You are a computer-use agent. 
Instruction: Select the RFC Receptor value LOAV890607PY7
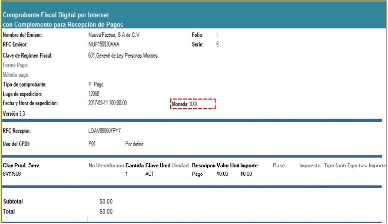click(104, 131)
